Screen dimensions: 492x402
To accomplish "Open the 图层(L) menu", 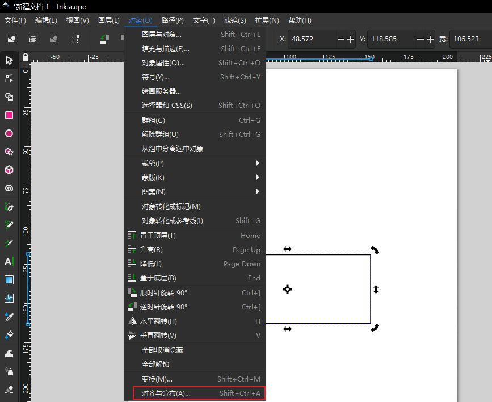I will point(108,20).
